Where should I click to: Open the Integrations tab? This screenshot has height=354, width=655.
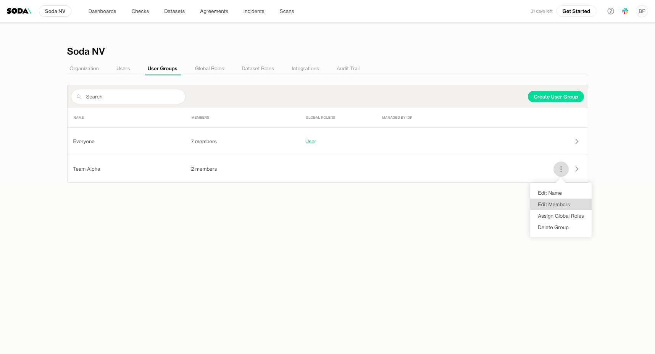point(305,69)
